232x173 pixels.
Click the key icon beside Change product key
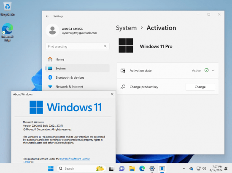coord(123,87)
